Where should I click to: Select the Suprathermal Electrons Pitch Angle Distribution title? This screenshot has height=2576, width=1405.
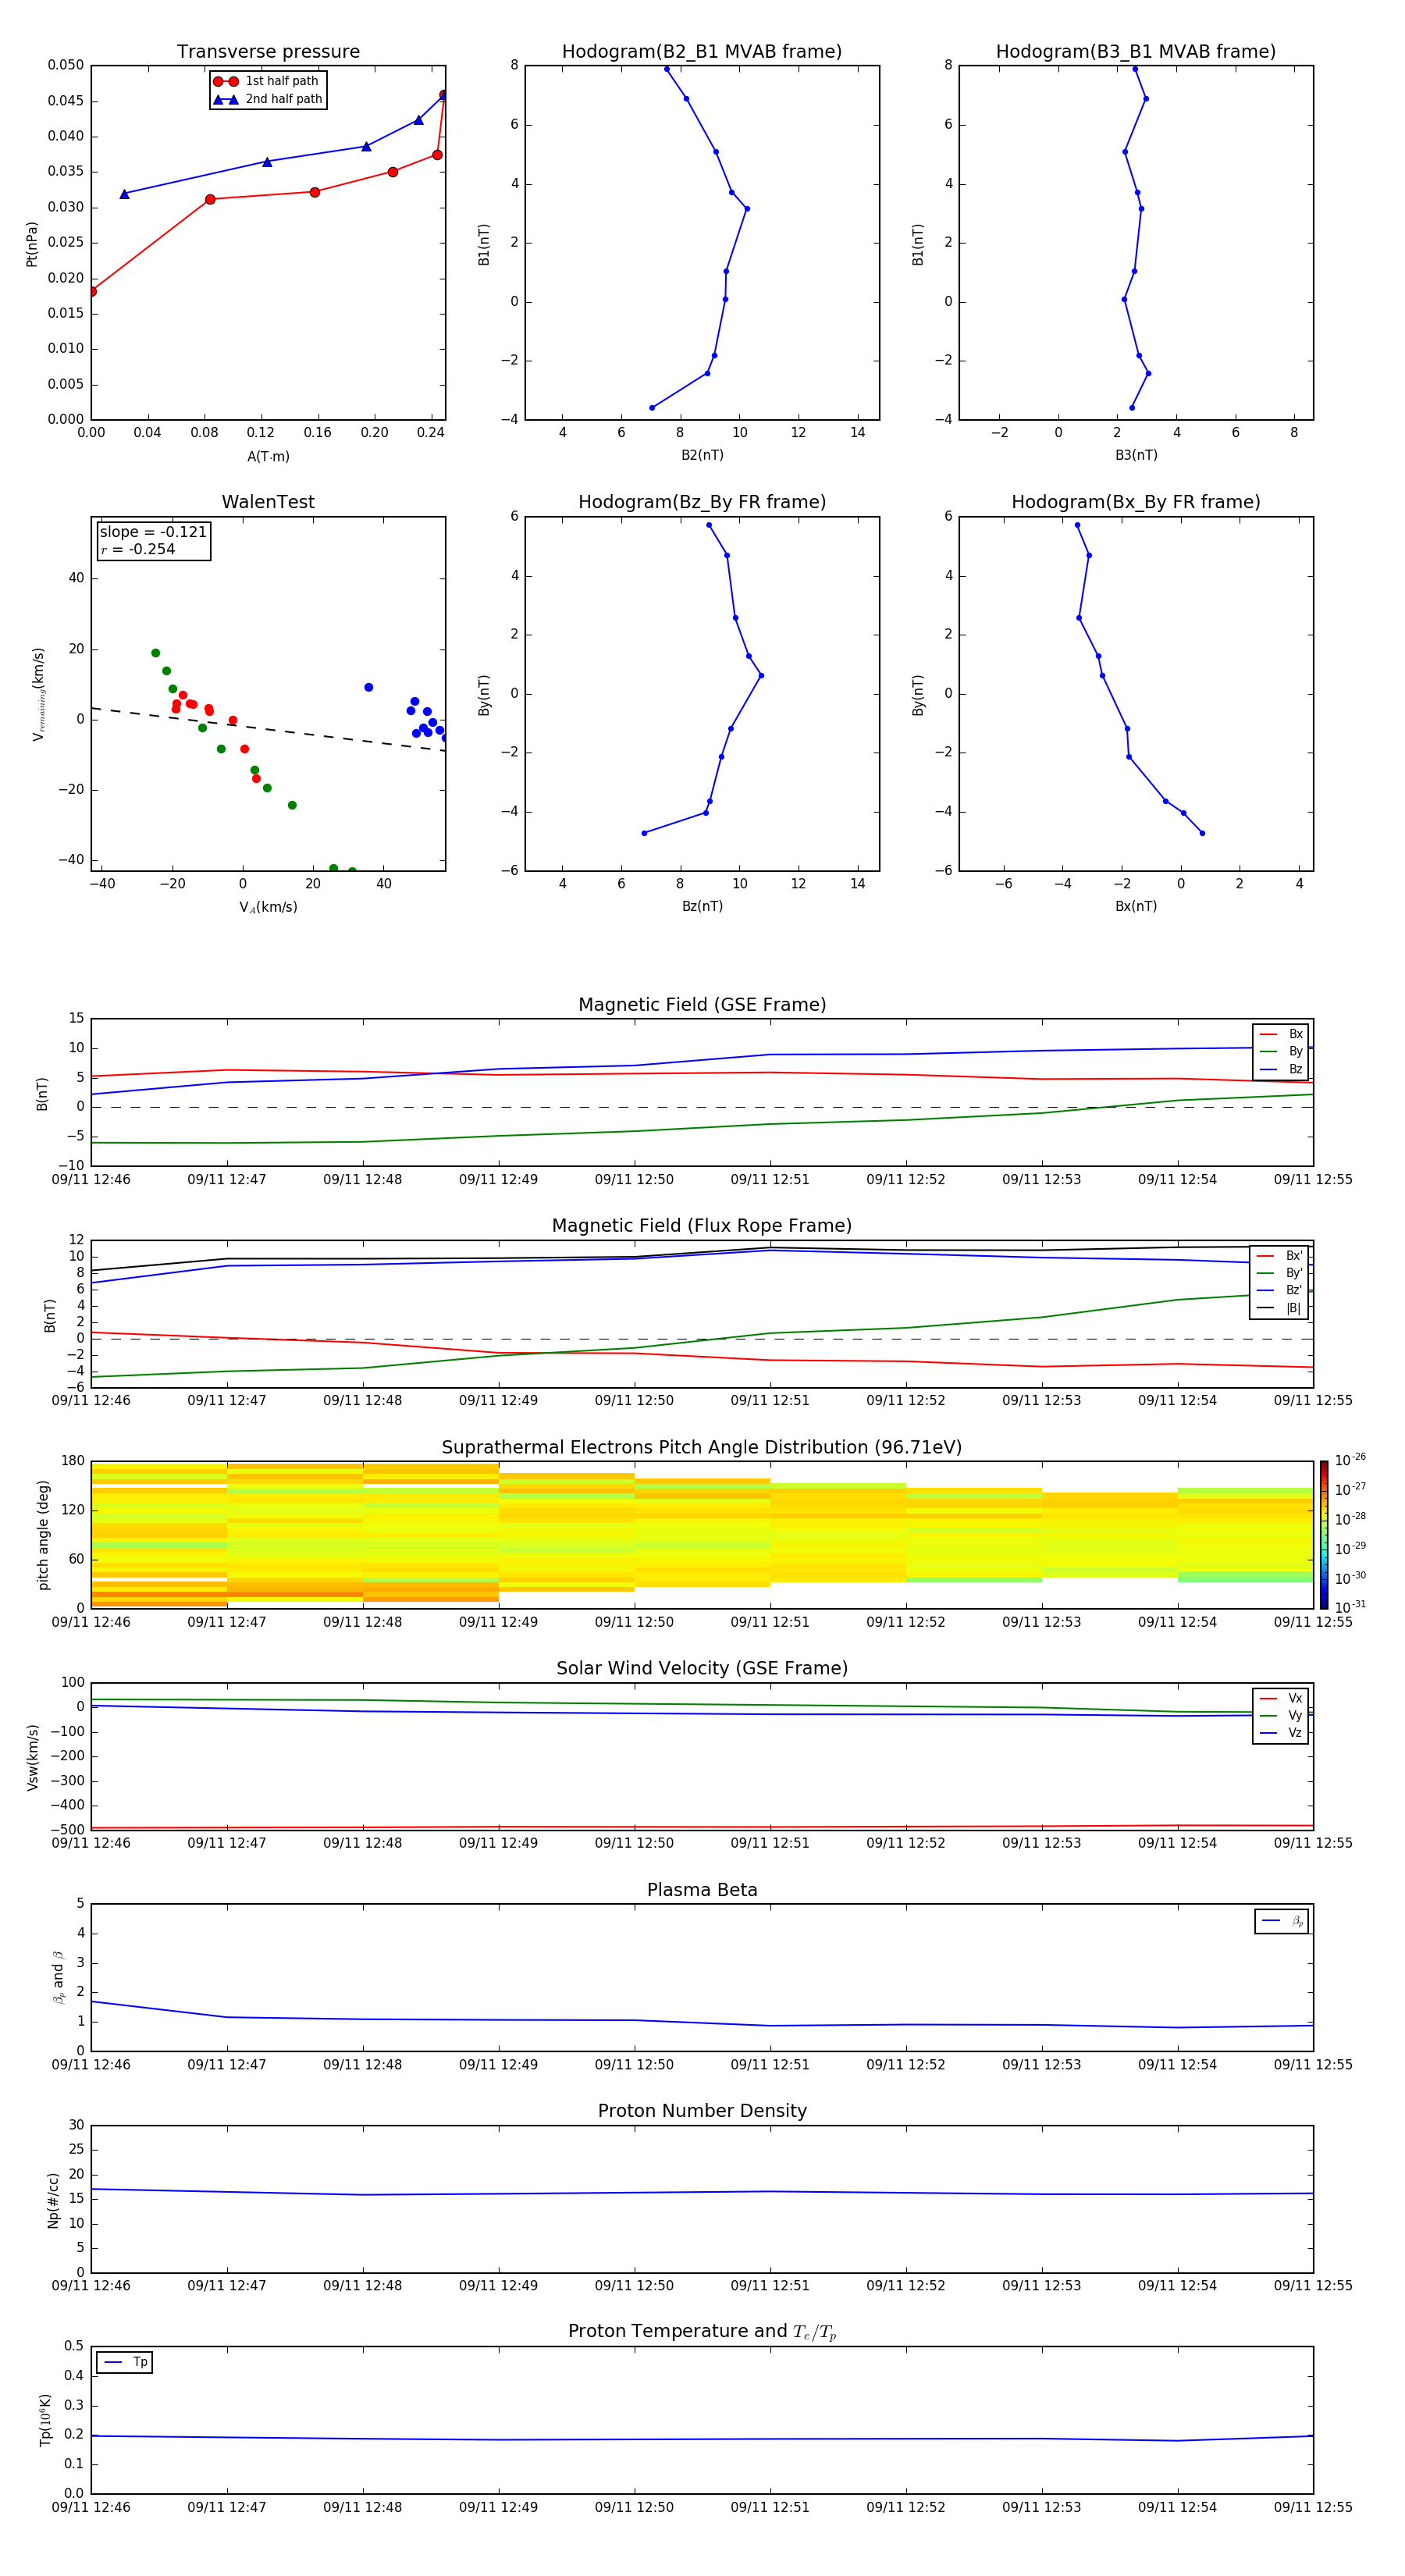[702, 1448]
